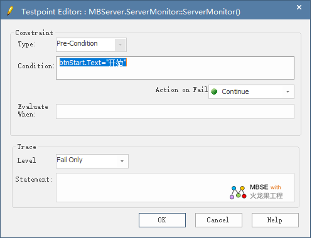Click the Type: label
Viewport: 312px width, 238px height.
[x=27, y=44]
